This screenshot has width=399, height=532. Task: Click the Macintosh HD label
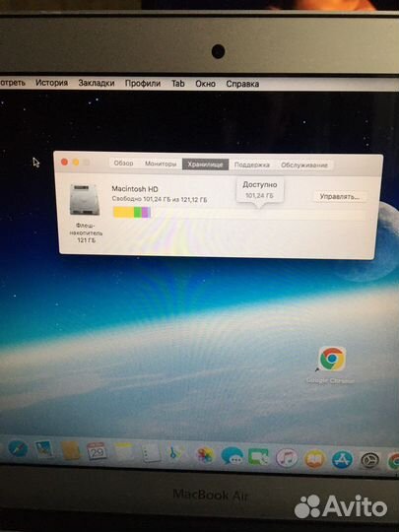point(135,189)
